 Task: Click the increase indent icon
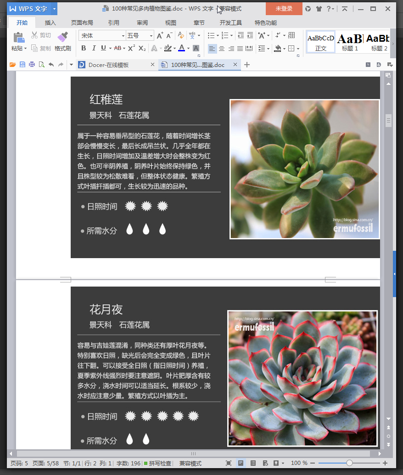[x=249, y=35]
